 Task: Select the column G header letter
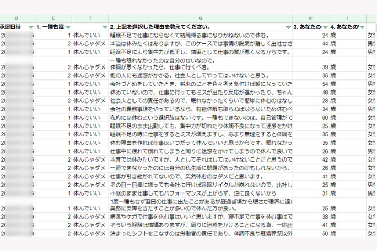pos(201,18)
